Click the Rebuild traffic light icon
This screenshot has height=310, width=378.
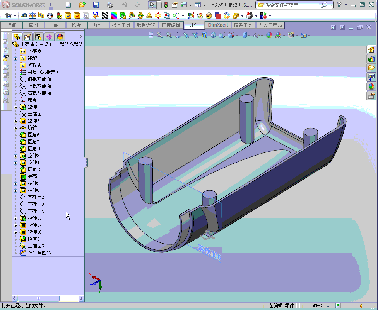pos(166,5)
